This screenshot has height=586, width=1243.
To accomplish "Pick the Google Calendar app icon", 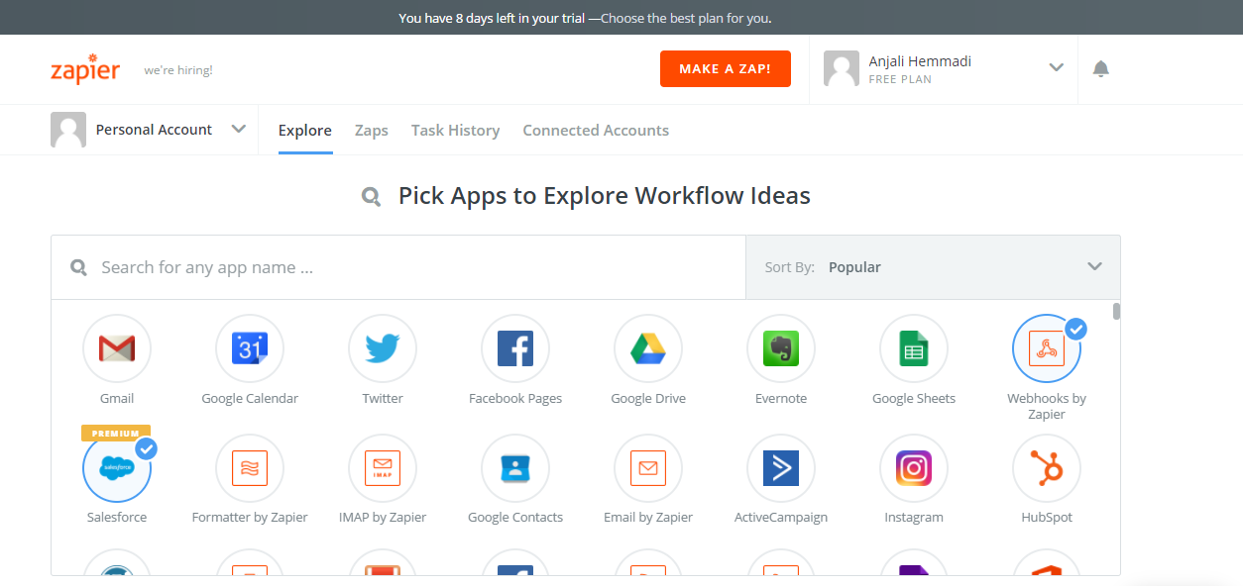I will (x=250, y=348).
